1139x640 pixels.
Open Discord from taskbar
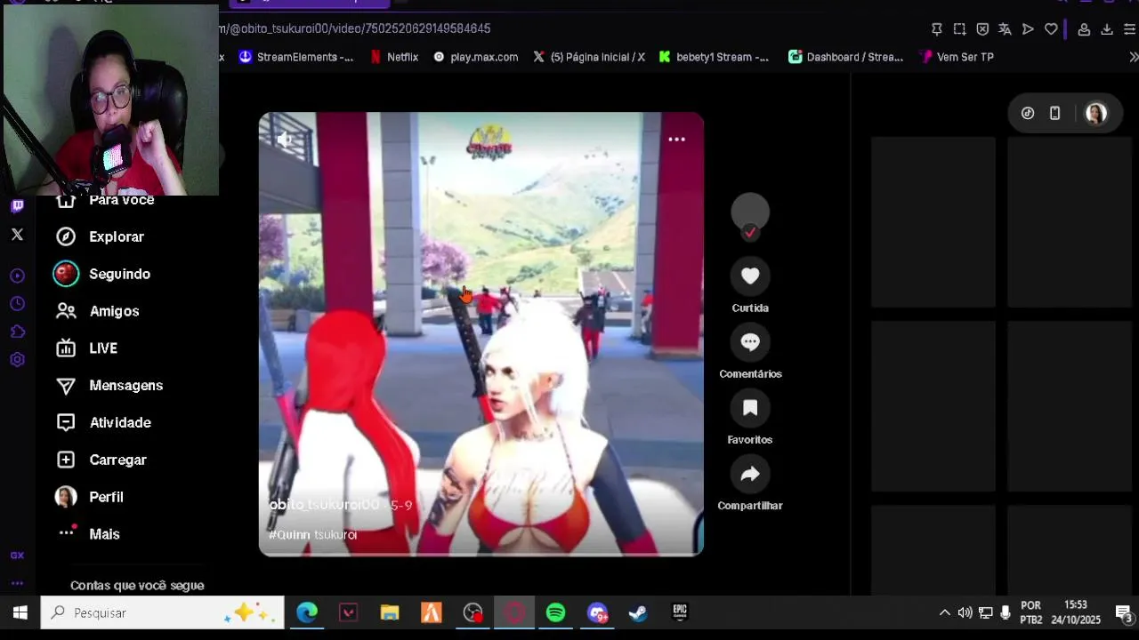(x=597, y=613)
